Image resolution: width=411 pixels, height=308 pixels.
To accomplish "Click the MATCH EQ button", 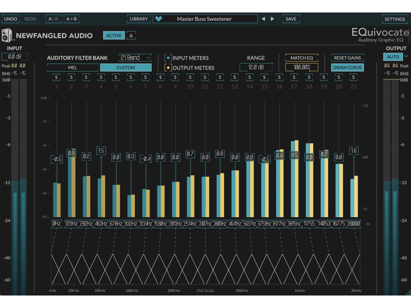I will pos(301,58).
